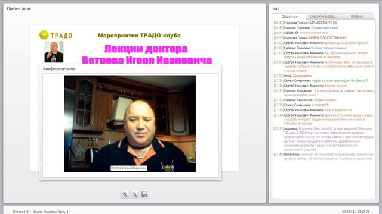Select the 16:54 ЕВГЕНИЙ chat message

coord(300,33)
